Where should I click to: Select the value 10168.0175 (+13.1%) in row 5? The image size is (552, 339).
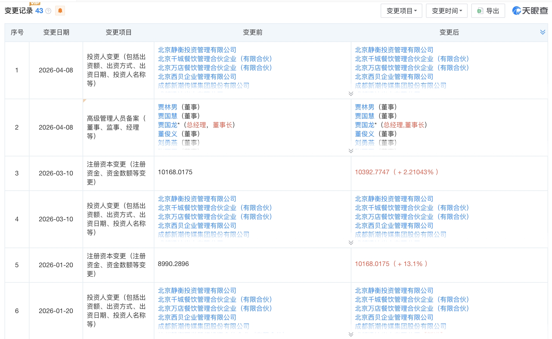391,264
